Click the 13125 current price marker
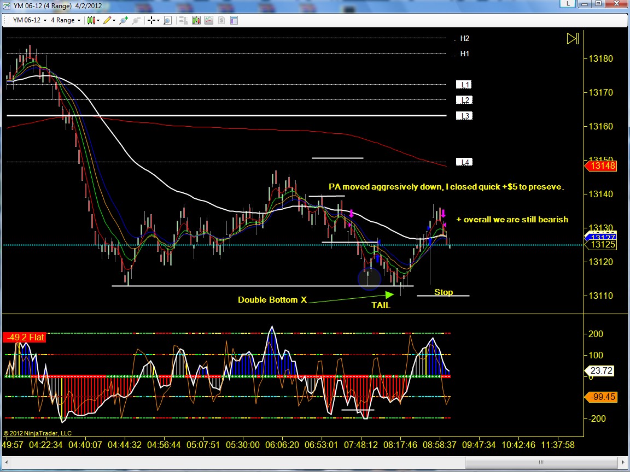The width and height of the screenshot is (630, 472). (601, 244)
